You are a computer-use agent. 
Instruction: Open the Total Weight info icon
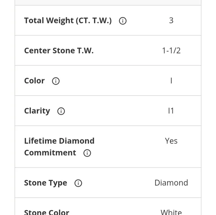123,21
